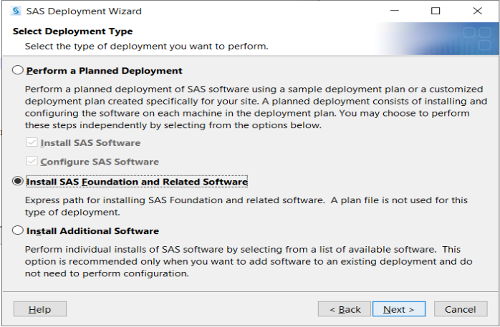Click the 'Install SAS Foundation and Related Software' label
Viewport: 500px width, 327px height.
pos(137,182)
